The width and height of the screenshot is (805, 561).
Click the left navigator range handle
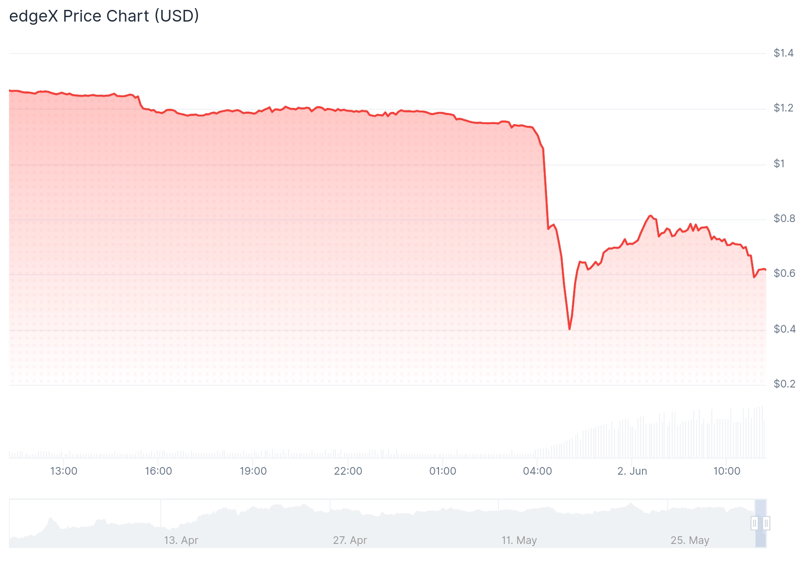(755, 523)
